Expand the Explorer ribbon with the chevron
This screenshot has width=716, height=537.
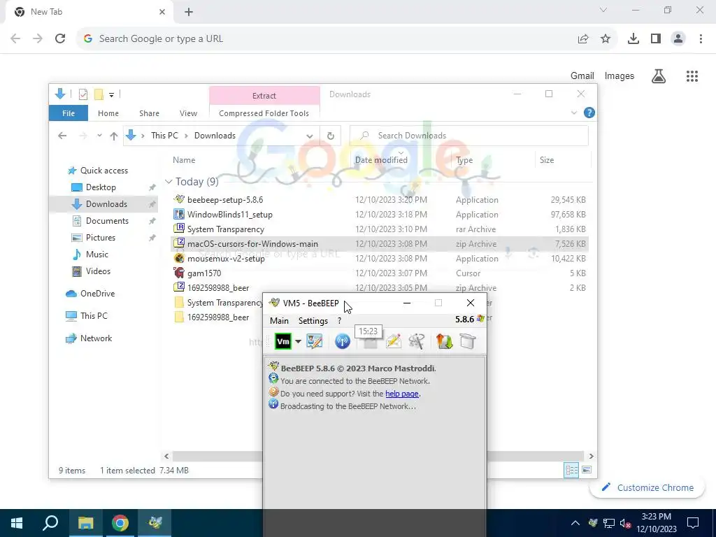point(574,113)
